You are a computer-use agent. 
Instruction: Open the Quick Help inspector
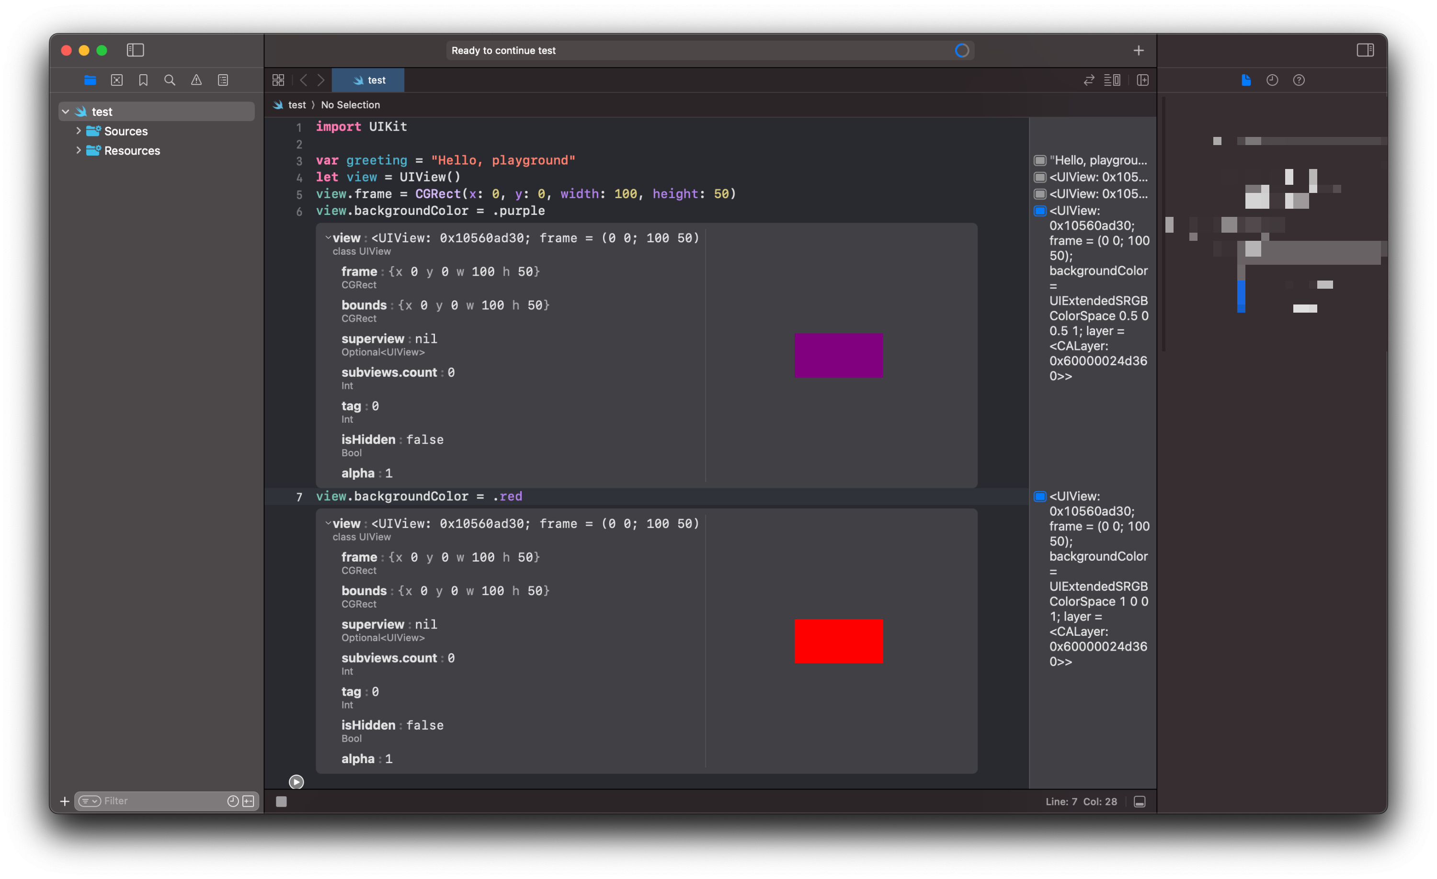[x=1299, y=80]
